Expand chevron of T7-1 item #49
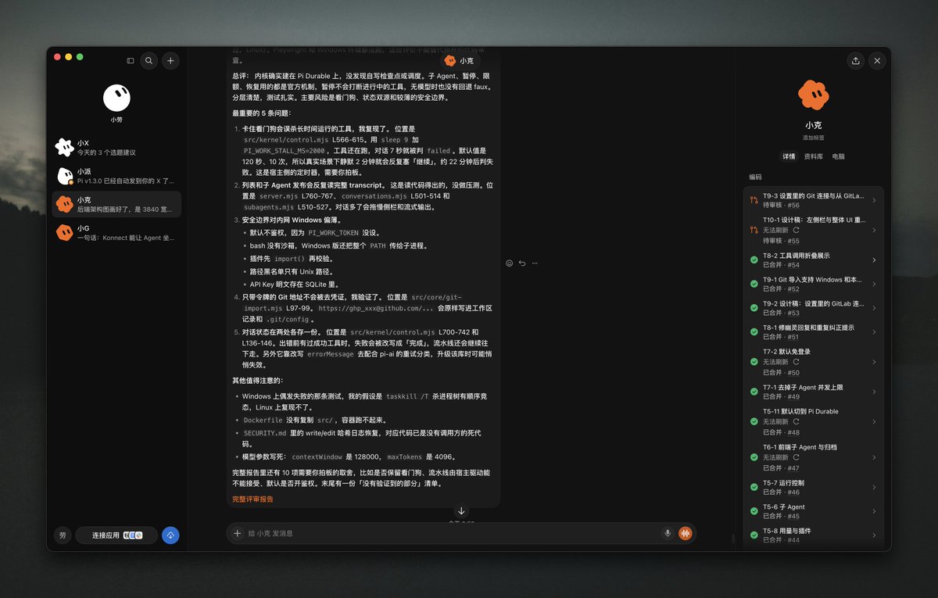938x598 pixels. point(874,392)
